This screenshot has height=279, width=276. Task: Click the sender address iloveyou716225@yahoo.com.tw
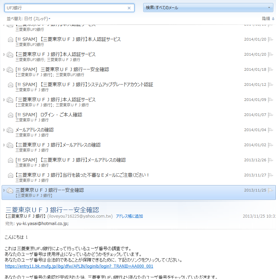pos(80,216)
